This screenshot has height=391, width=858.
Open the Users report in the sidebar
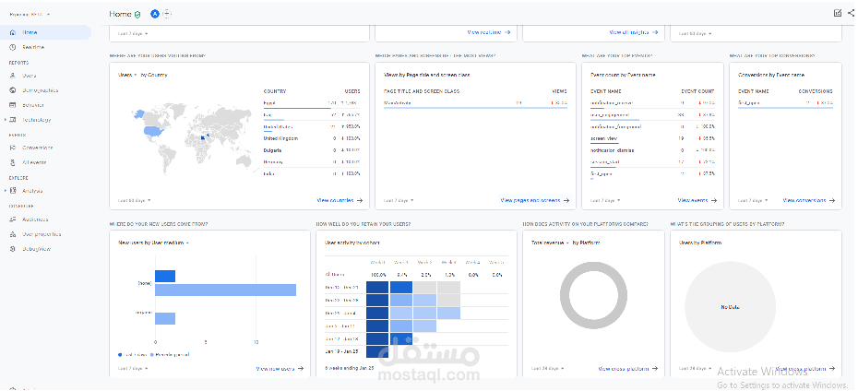(30, 76)
